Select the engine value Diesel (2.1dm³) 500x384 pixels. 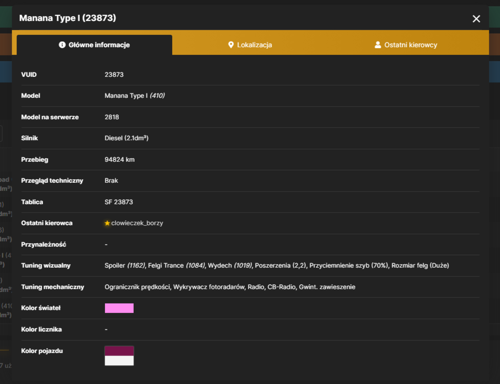tap(127, 138)
